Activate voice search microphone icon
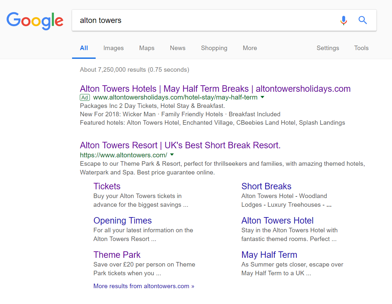The image size is (392, 304). click(x=344, y=20)
